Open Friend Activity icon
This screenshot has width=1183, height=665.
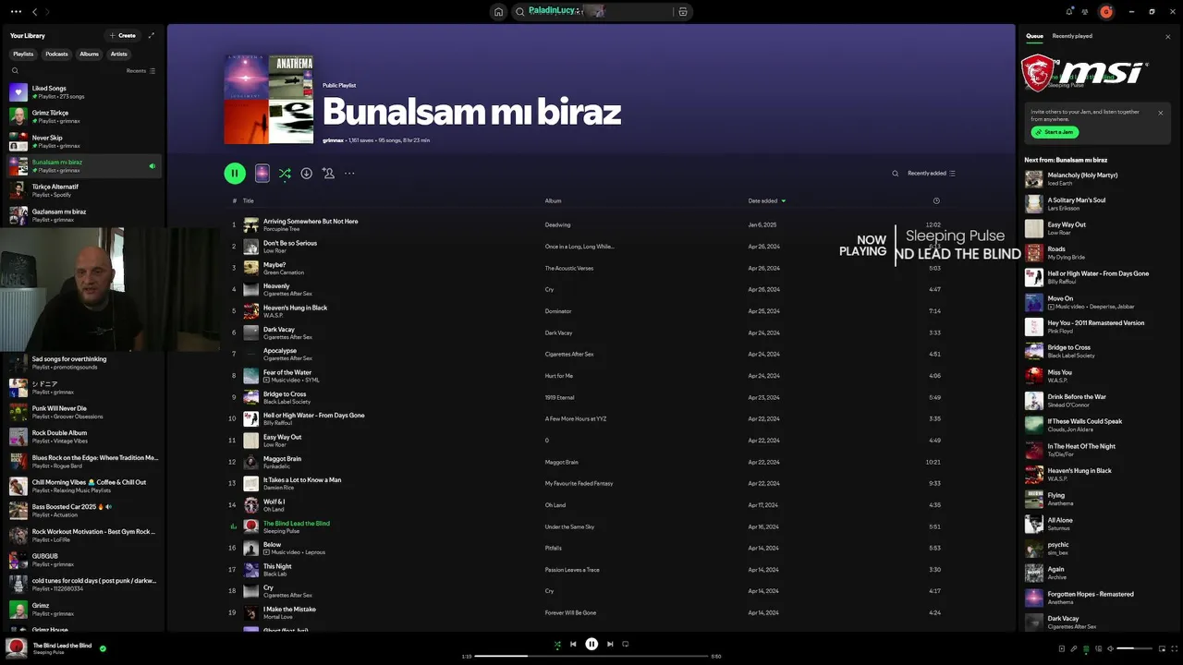click(x=1085, y=12)
